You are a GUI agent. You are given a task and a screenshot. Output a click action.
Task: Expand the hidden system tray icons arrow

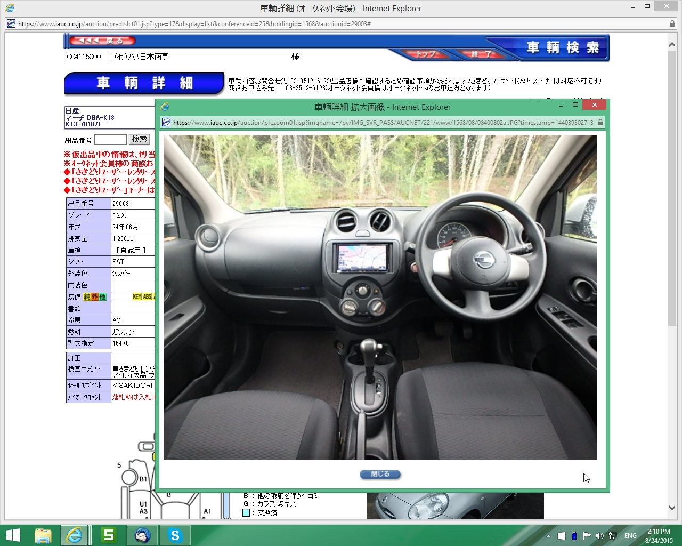point(548,536)
